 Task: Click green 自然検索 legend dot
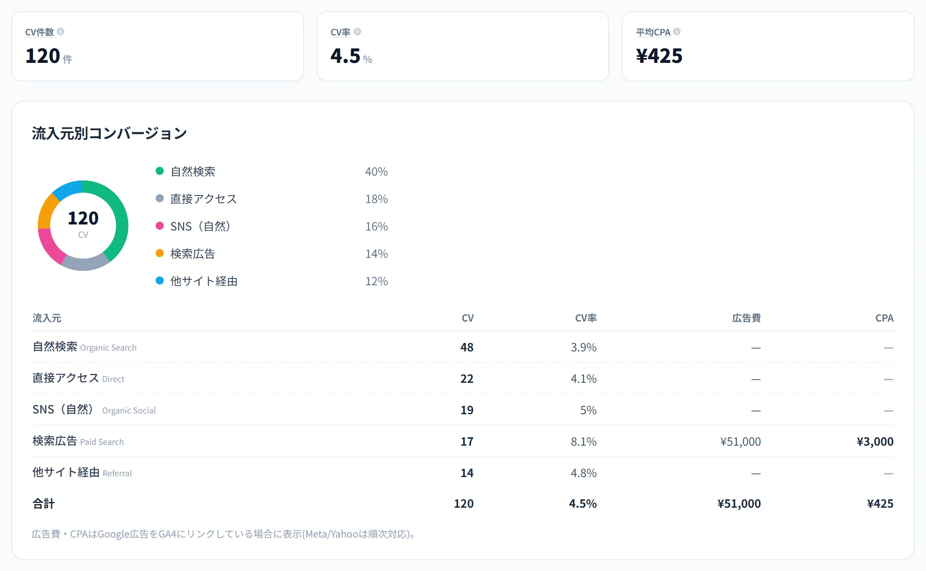[160, 171]
